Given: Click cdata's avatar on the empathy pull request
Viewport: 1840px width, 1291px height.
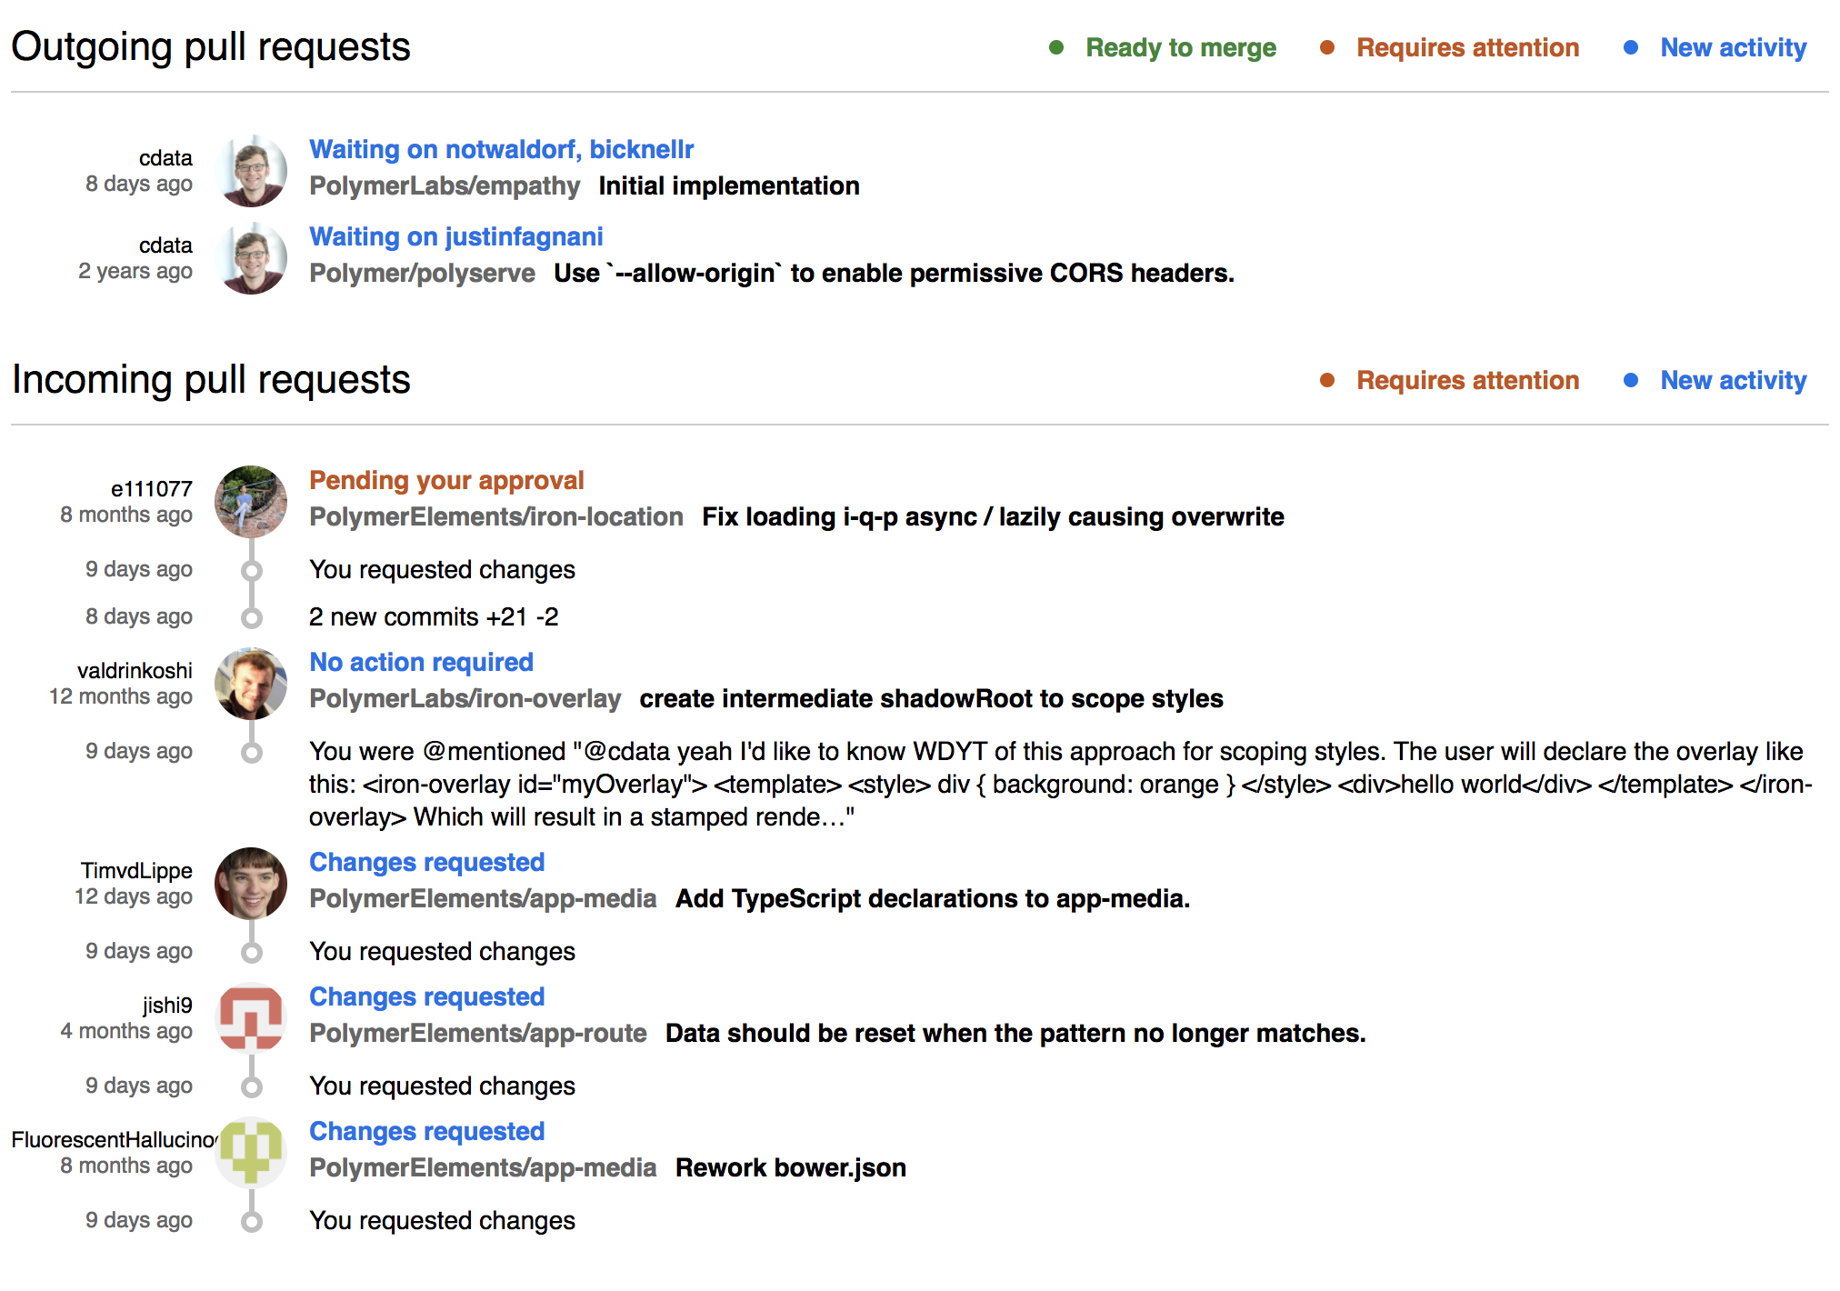Looking at the screenshot, I should point(252,171).
